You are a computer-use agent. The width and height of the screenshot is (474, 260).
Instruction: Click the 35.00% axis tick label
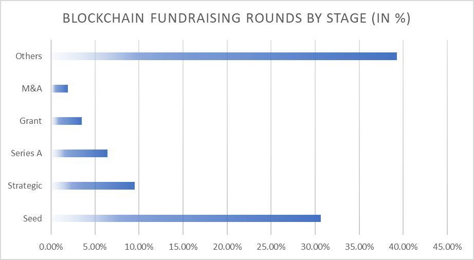pos(359,247)
